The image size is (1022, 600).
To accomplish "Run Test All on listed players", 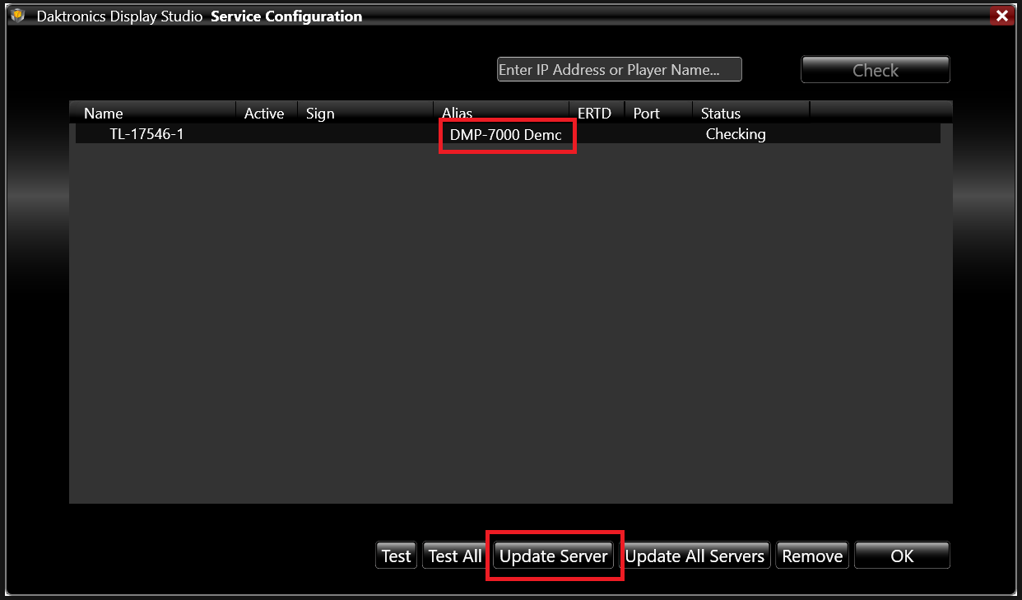I will pos(453,555).
